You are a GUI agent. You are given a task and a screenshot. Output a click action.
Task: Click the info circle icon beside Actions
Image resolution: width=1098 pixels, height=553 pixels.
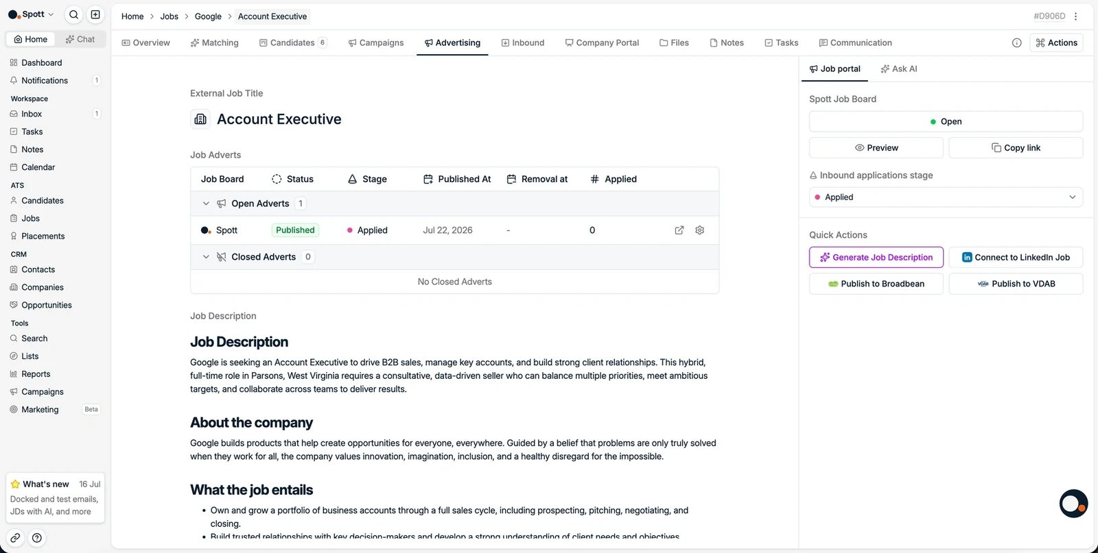pyautogui.click(x=1016, y=42)
